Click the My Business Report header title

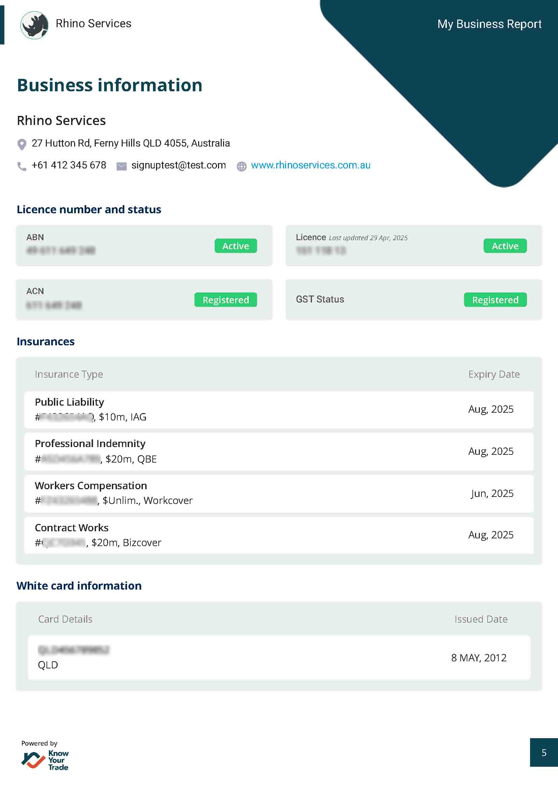tap(489, 24)
